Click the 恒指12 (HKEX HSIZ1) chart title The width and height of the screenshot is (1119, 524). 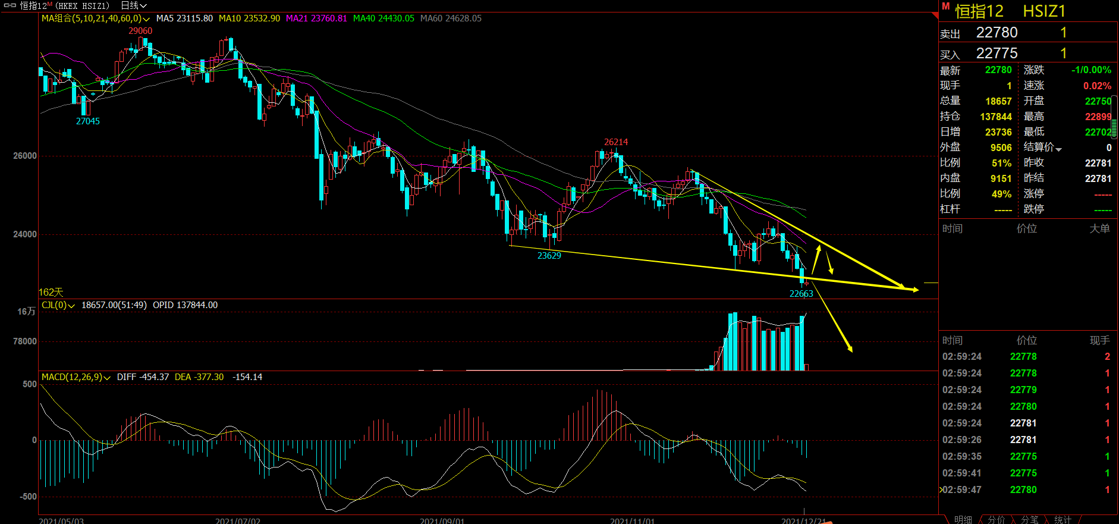pos(65,5)
